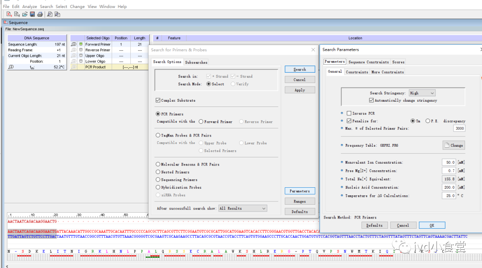Viewport: 482px width, 268px height.
Task: Select P.E. discrepancy radio button
Action: click(x=428, y=121)
